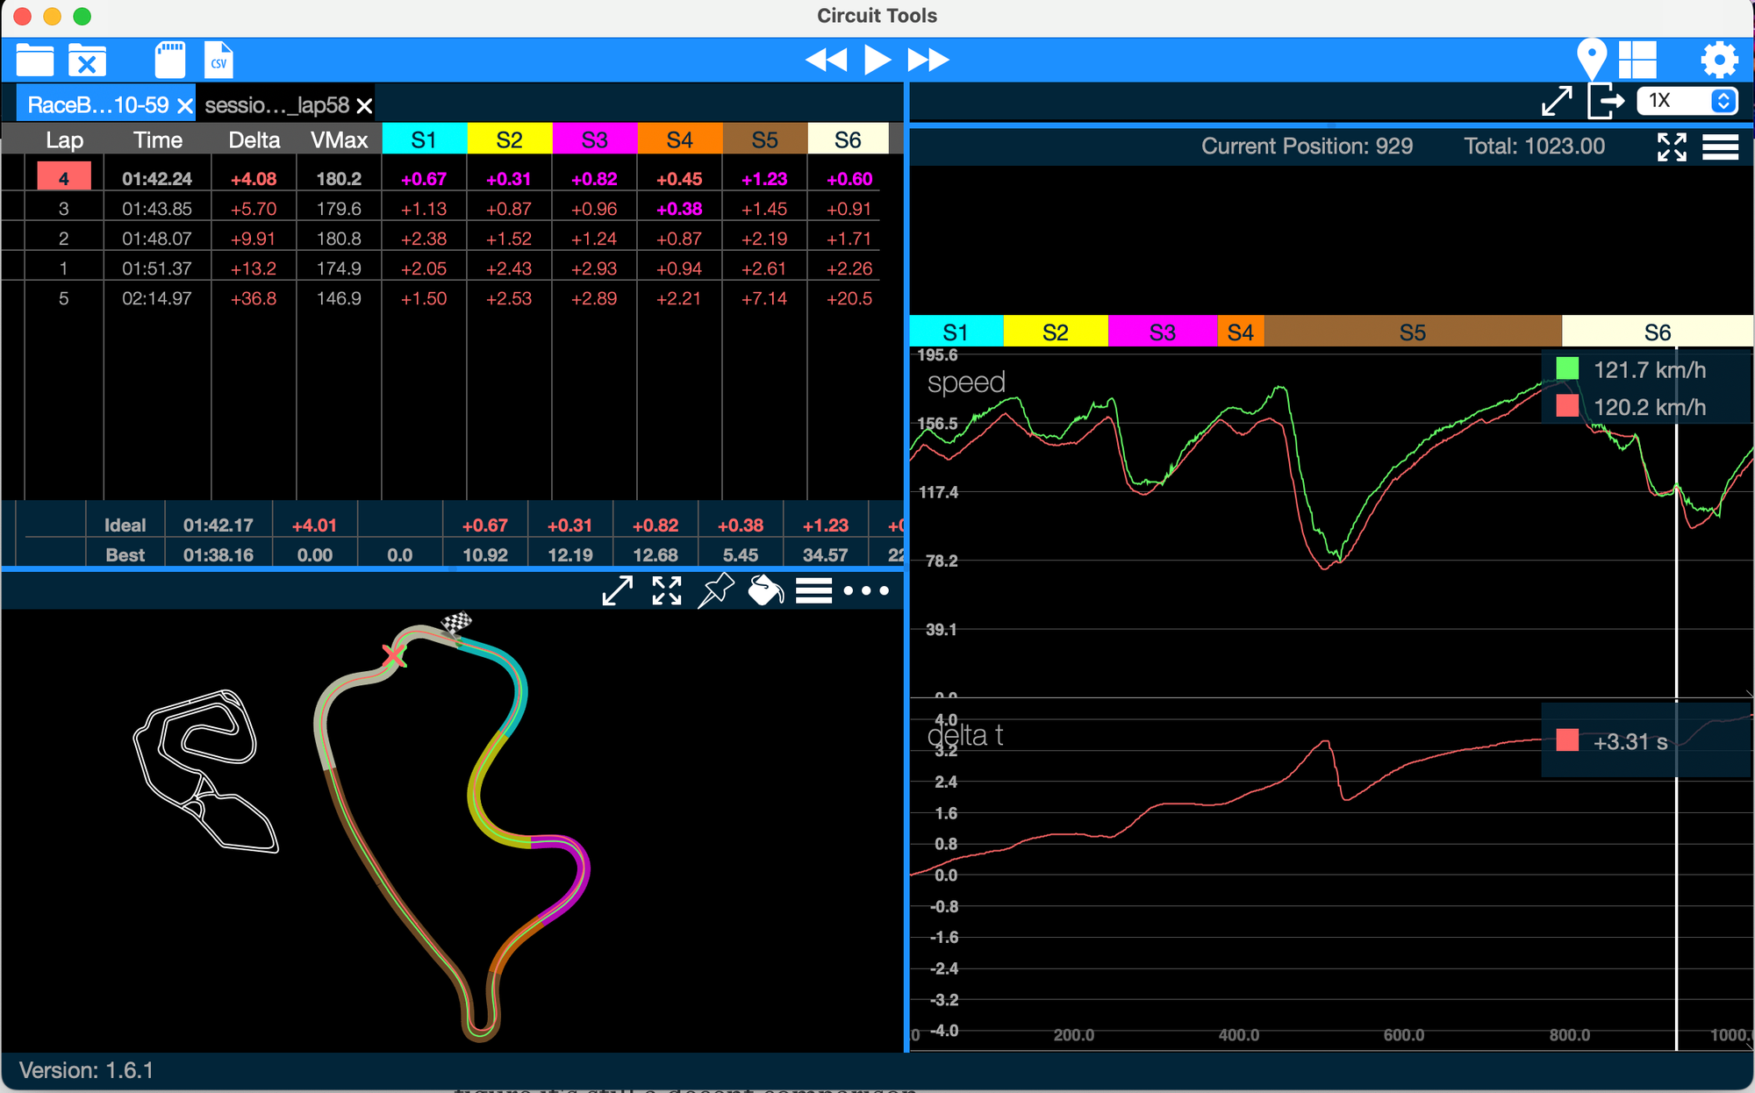This screenshot has height=1093, width=1755.
Task: Click the green speed legend swatch
Action: pos(1567,369)
